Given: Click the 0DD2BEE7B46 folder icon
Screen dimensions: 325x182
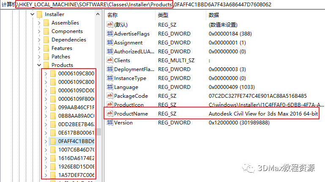Looking at the screenshot, I should click(x=53, y=124).
